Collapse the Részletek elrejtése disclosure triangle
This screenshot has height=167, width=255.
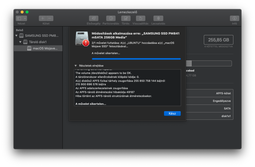click(76, 66)
